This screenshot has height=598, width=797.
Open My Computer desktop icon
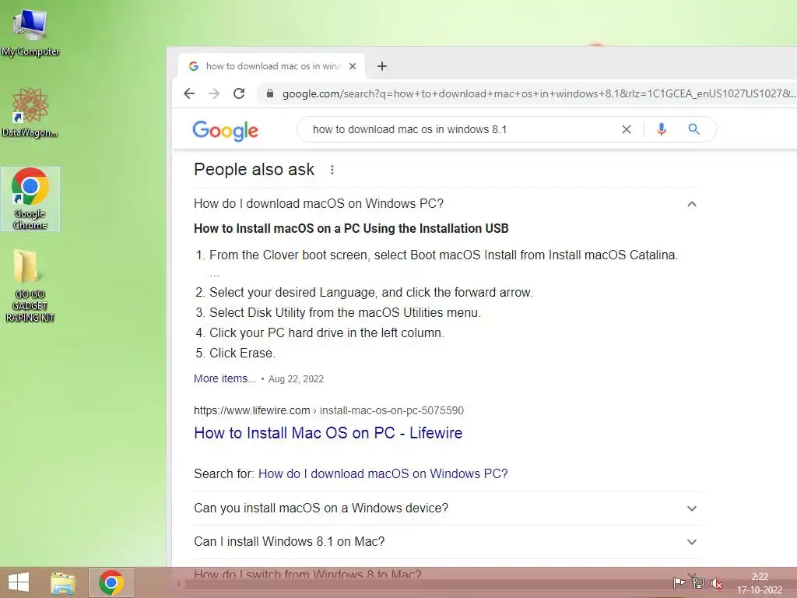click(30, 31)
